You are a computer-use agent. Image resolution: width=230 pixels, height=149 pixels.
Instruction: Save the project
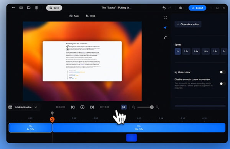point(54,8)
